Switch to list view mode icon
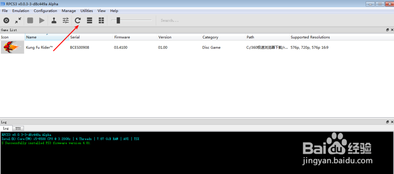Screen dimensions: 394x174 [89, 20]
